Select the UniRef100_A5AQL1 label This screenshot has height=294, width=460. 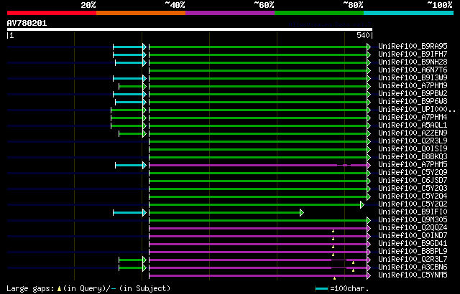tap(413, 125)
